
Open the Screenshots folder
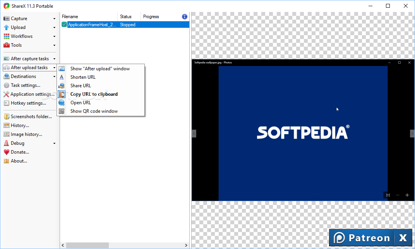[30, 117]
